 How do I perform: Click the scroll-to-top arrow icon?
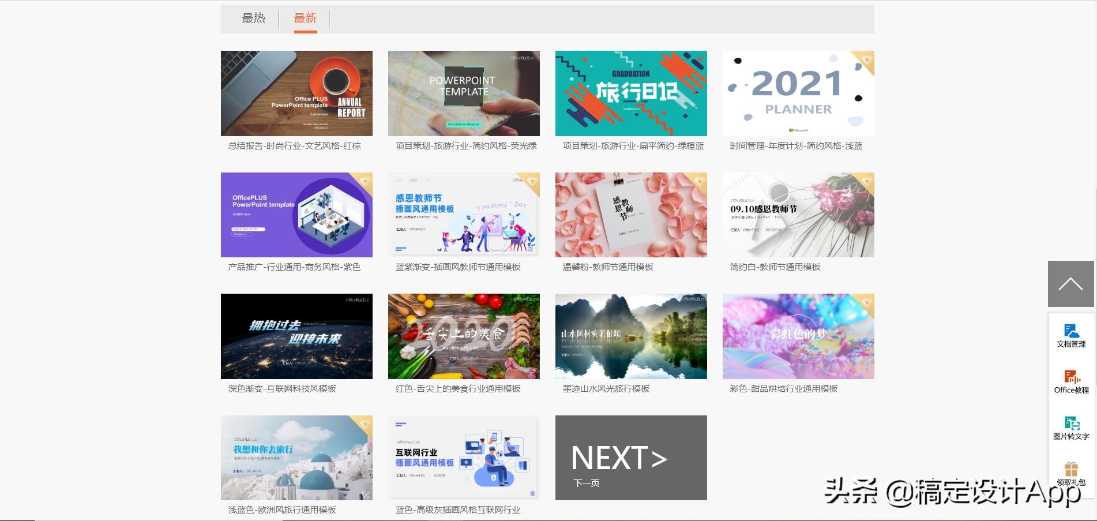[1070, 284]
